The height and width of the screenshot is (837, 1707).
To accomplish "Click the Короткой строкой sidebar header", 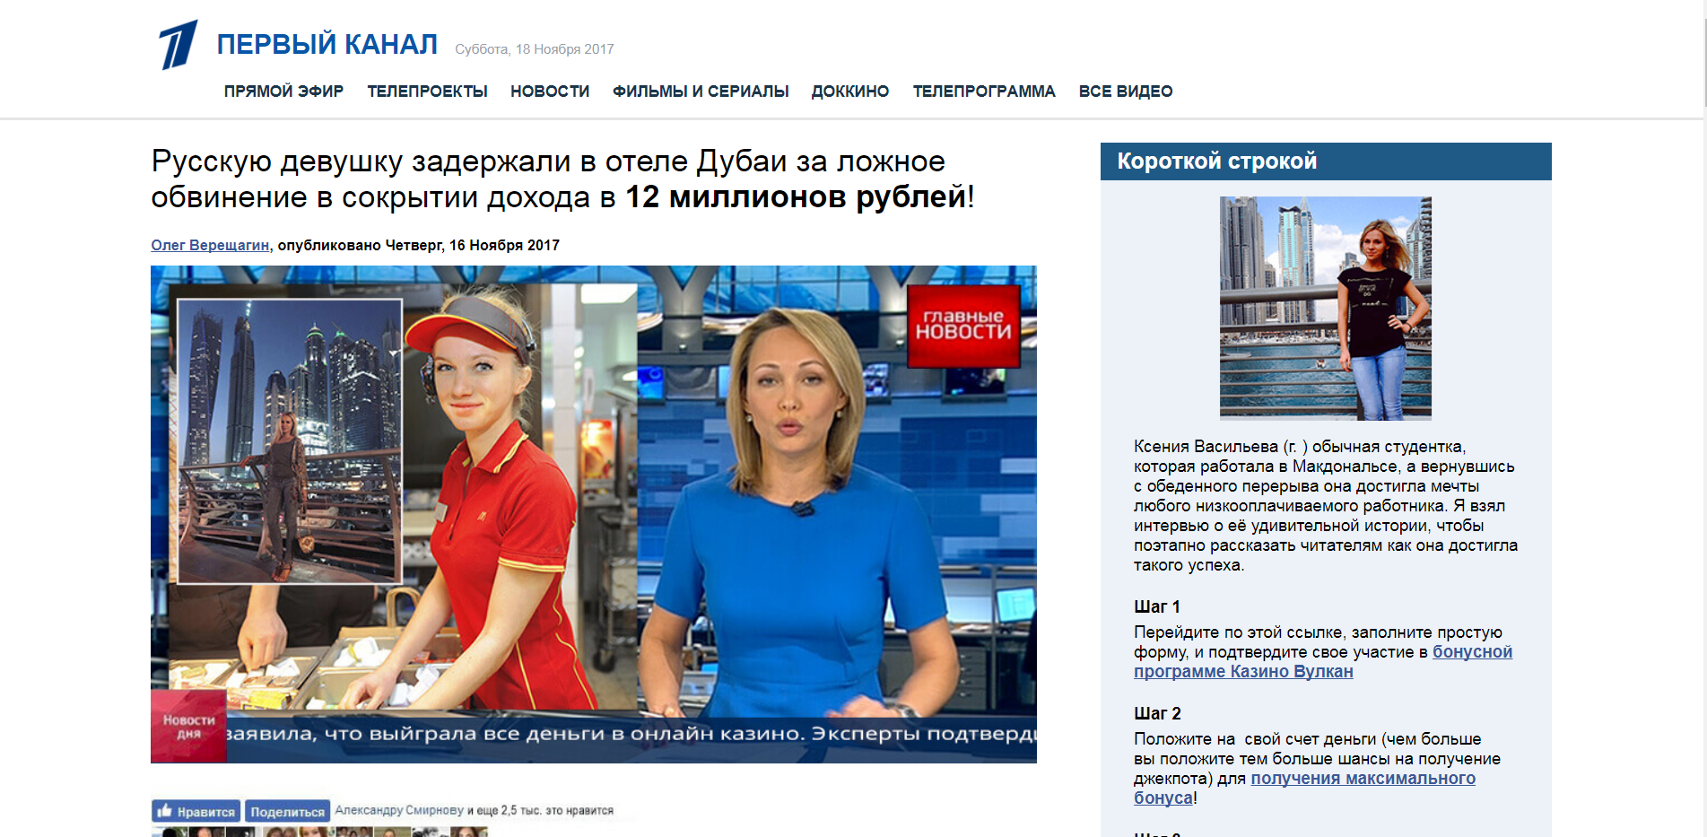I will (x=1326, y=161).
